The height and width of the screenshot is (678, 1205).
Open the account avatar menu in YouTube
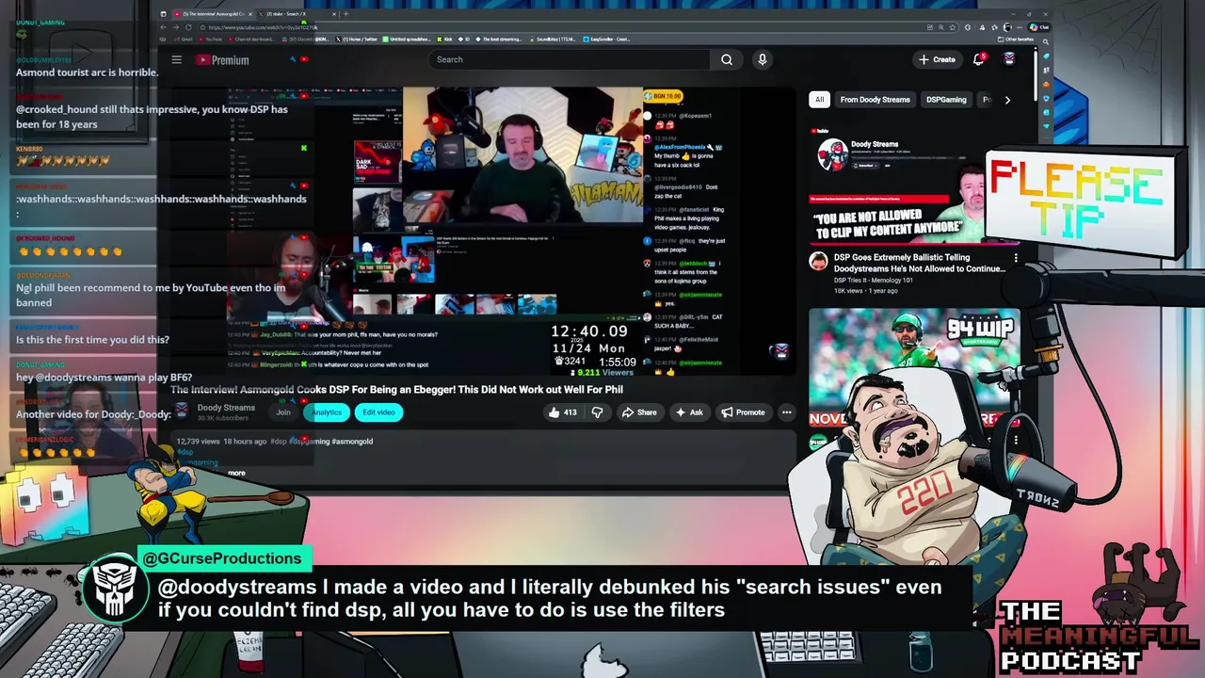click(1009, 58)
